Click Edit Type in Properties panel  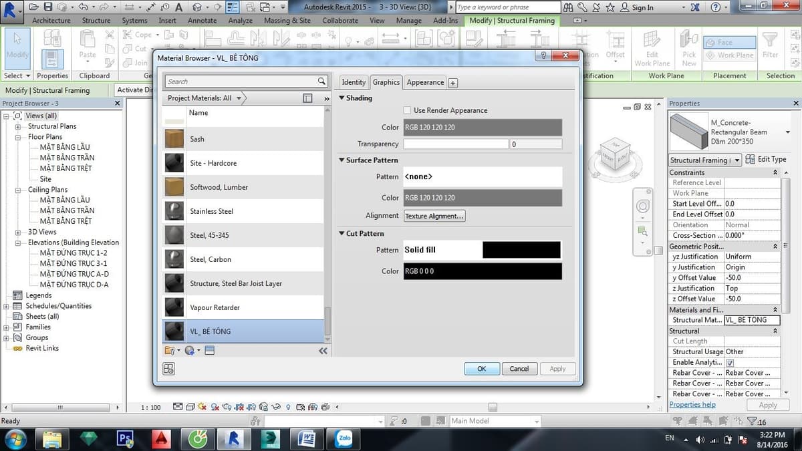point(766,159)
